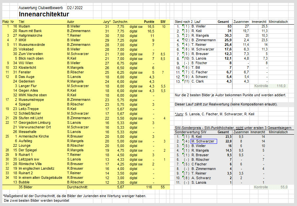The image size is (297, 206).
Task: Select the 'Georgsdom Limburg' cell
Action: (34, 122)
